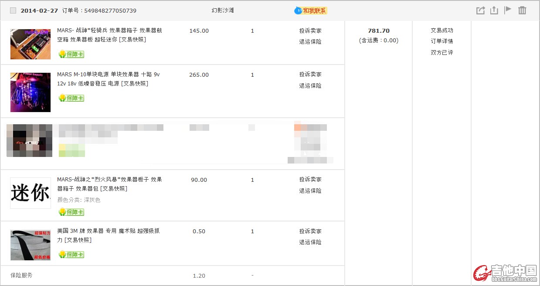Click 投诉卖家 for the 265.00 item

point(310,75)
